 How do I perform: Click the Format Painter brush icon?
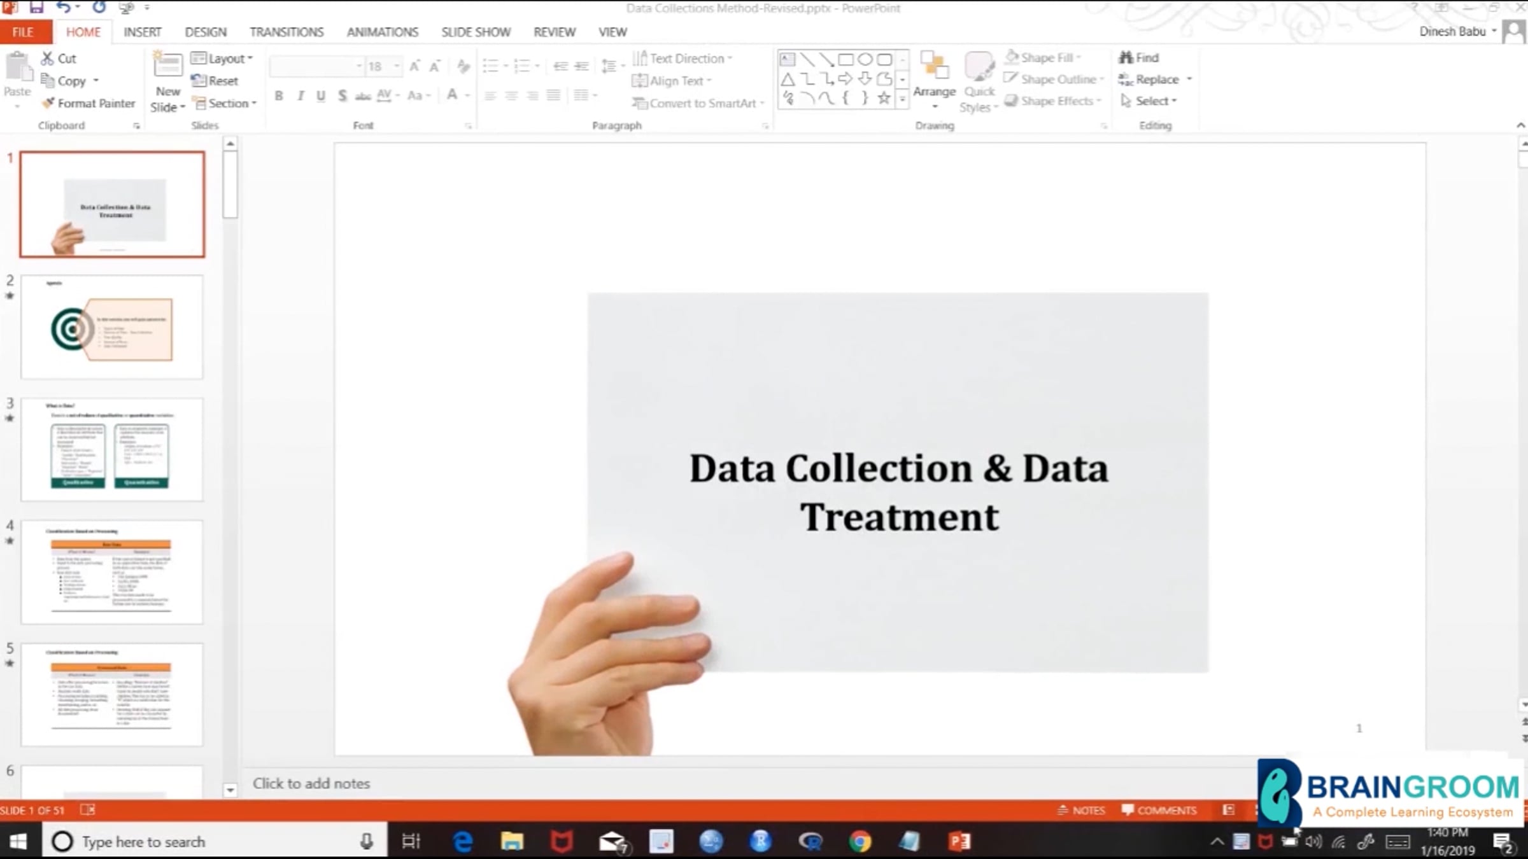pos(48,103)
